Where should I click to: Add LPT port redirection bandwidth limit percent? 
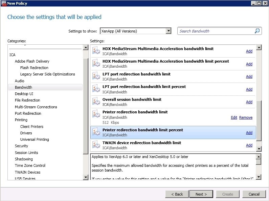point(249,89)
